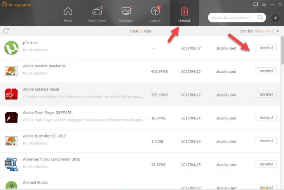Open the feedback chat bubble icon
This screenshot has height=190, width=284.
256,4
